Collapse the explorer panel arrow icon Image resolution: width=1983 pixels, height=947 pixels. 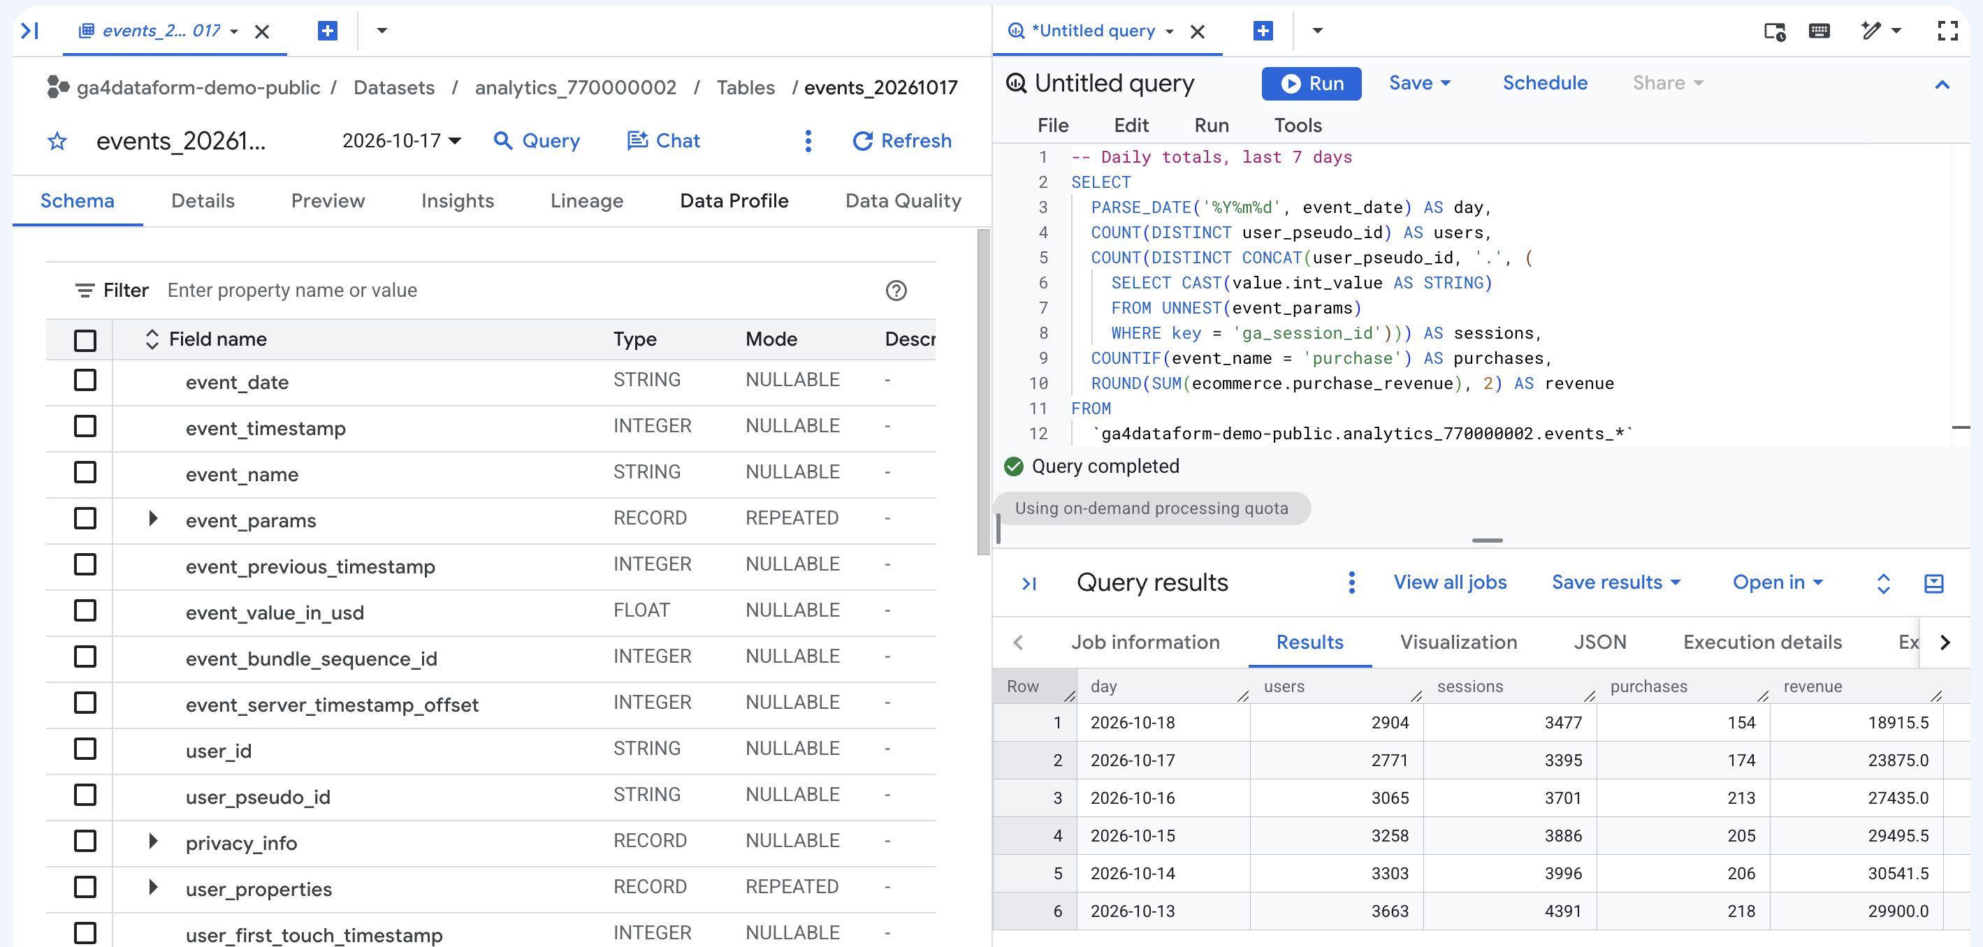pyautogui.click(x=29, y=31)
